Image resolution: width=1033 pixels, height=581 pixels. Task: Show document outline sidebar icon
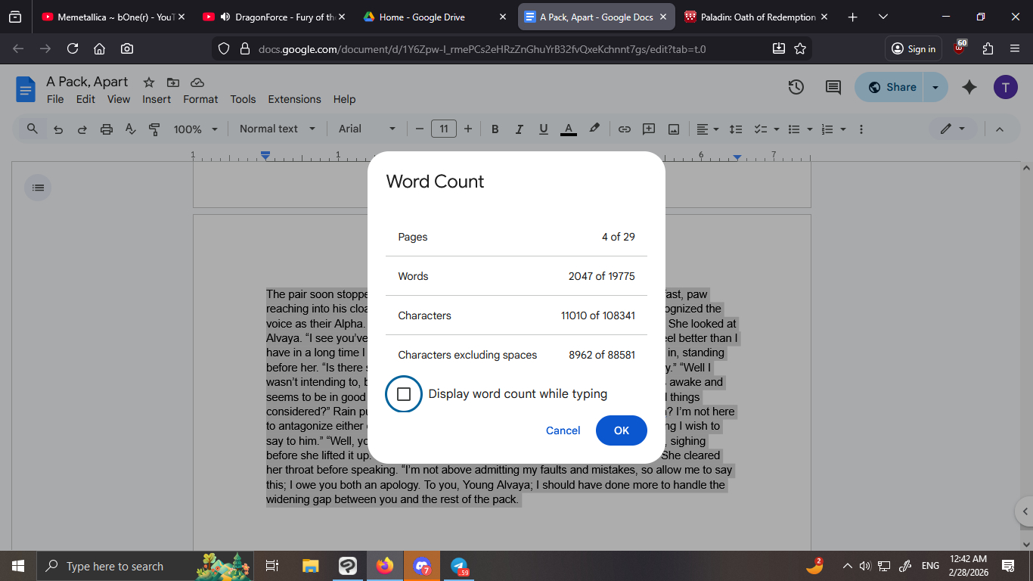[39, 187]
